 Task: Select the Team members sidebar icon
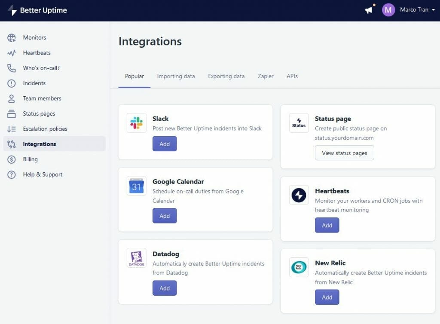(11, 98)
